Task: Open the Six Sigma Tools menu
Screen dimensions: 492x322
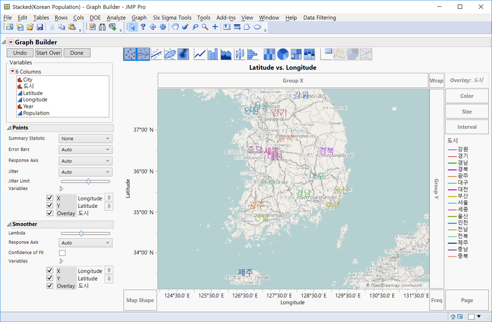Action: point(172,17)
